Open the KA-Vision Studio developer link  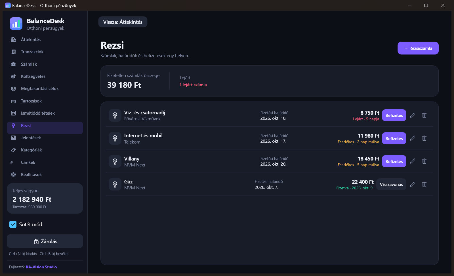pyautogui.click(x=41, y=267)
